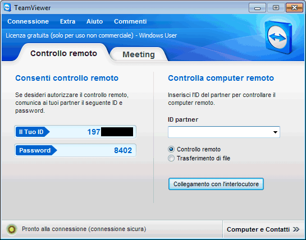Select the Trasferimento di file radio option
306x240 pixels.
[171, 158]
